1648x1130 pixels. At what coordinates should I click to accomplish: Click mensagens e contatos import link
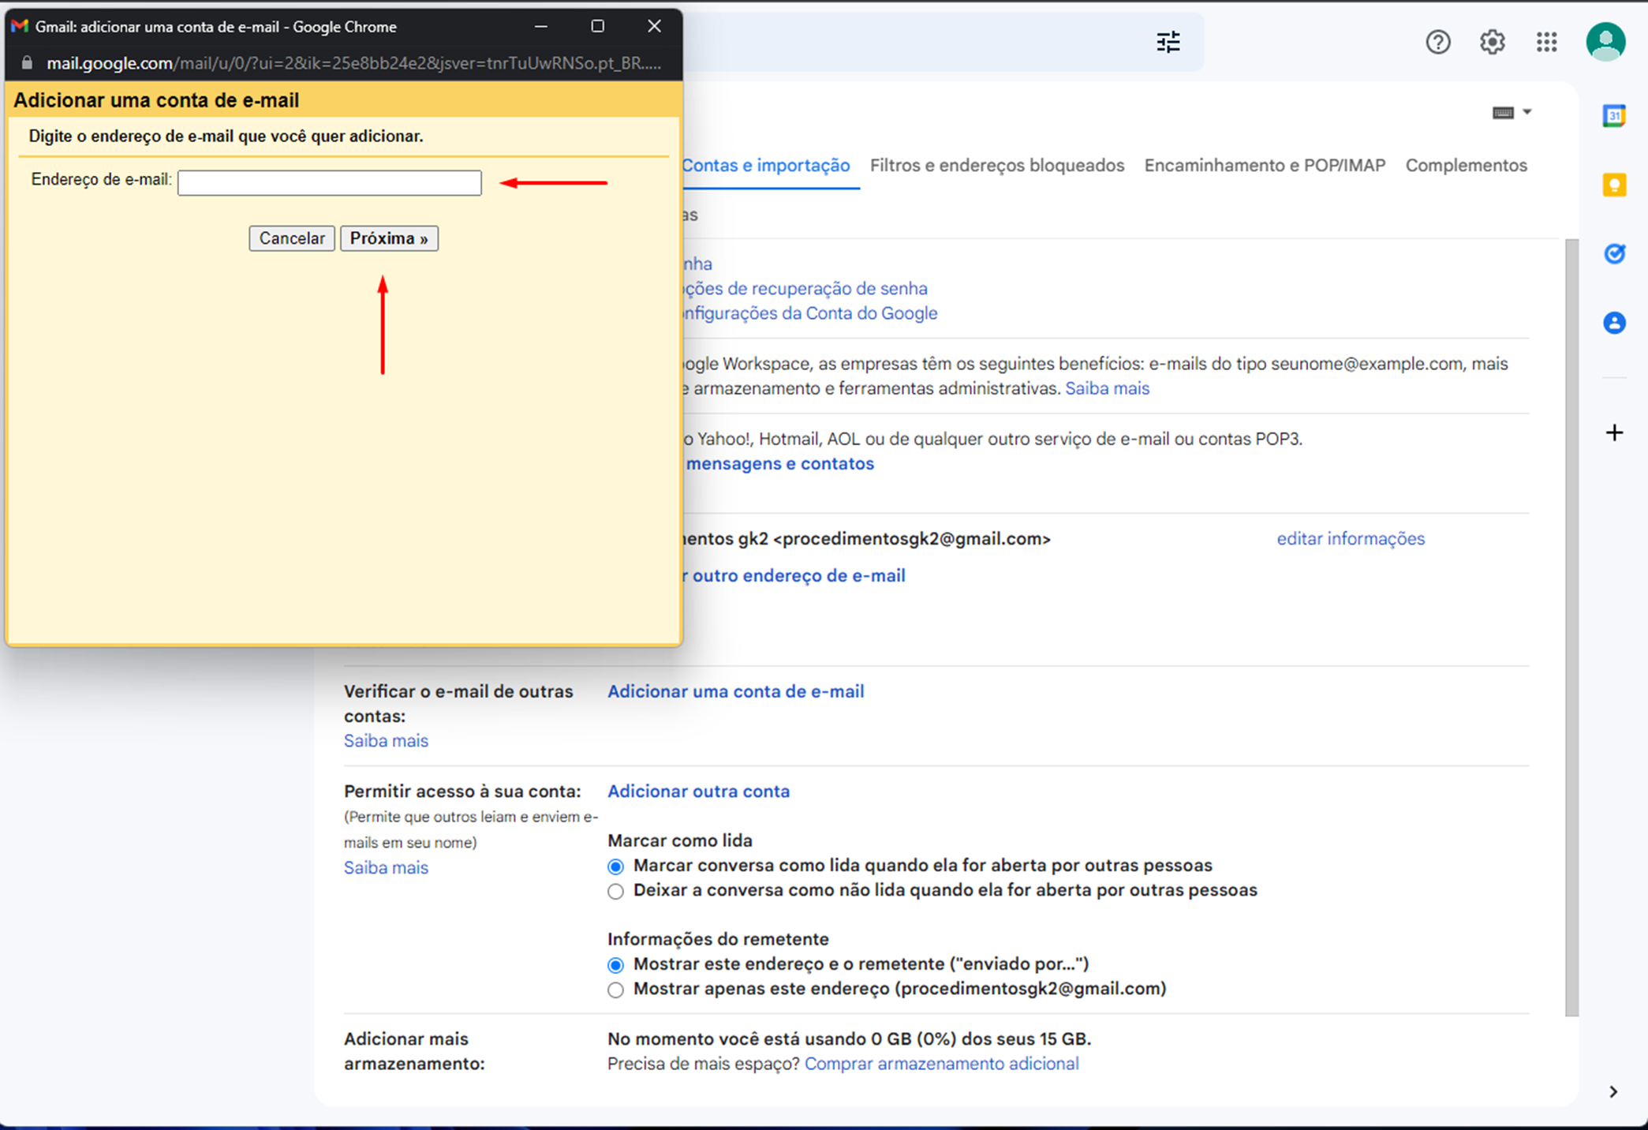[x=779, y=464]
